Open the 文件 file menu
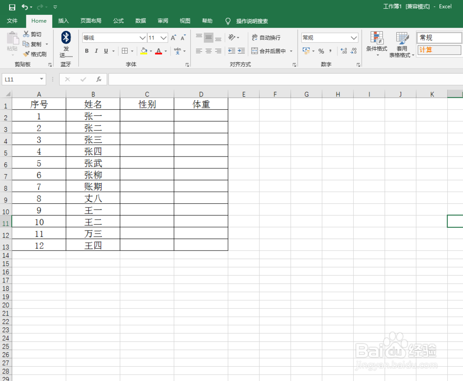Screen dimensions: 463x381 [12, 21]
